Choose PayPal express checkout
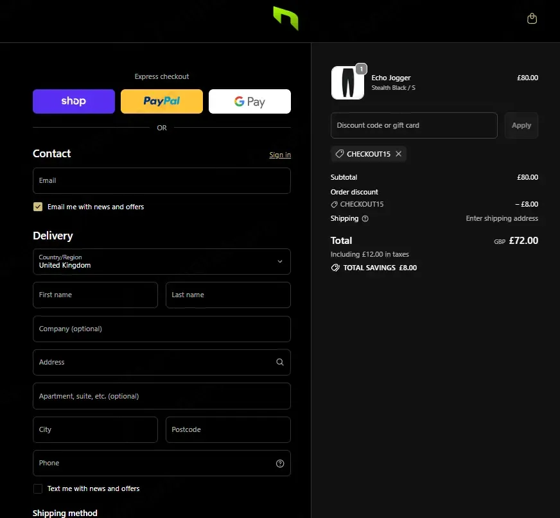Viewport: 560px width, 518px height. (x=162, y=101)
